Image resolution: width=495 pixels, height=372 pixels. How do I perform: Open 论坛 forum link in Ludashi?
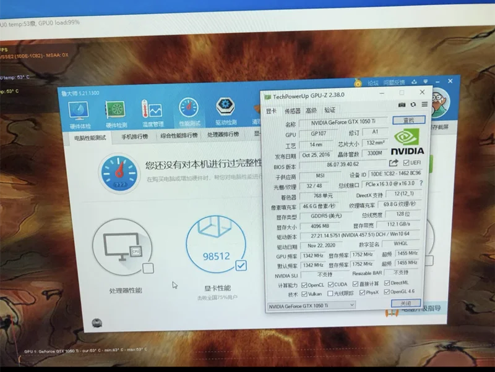click(x=373, y=83)
